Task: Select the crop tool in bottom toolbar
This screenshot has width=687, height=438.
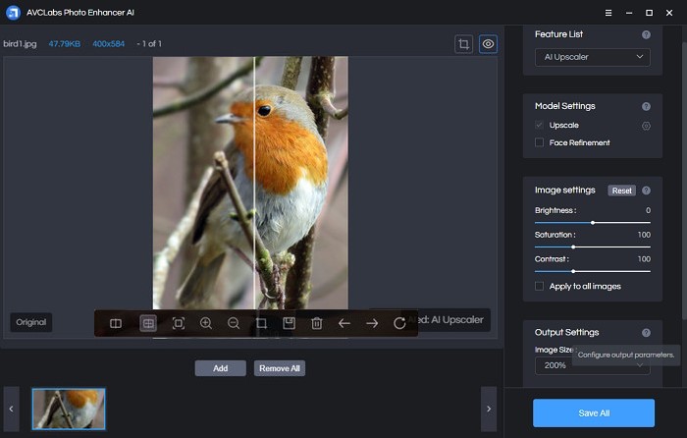Action: click(261, 323)
